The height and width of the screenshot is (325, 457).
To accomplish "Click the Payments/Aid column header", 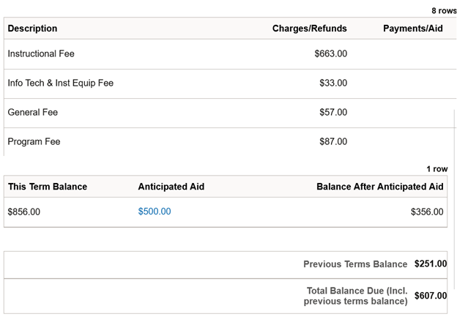I will (412, 29).
